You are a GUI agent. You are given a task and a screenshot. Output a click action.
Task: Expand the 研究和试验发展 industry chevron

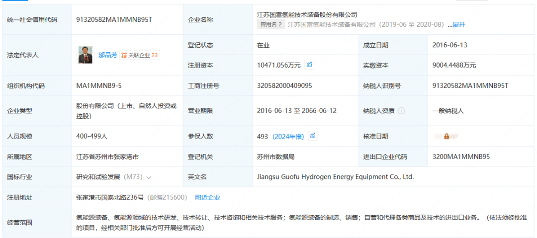(149, 177)
